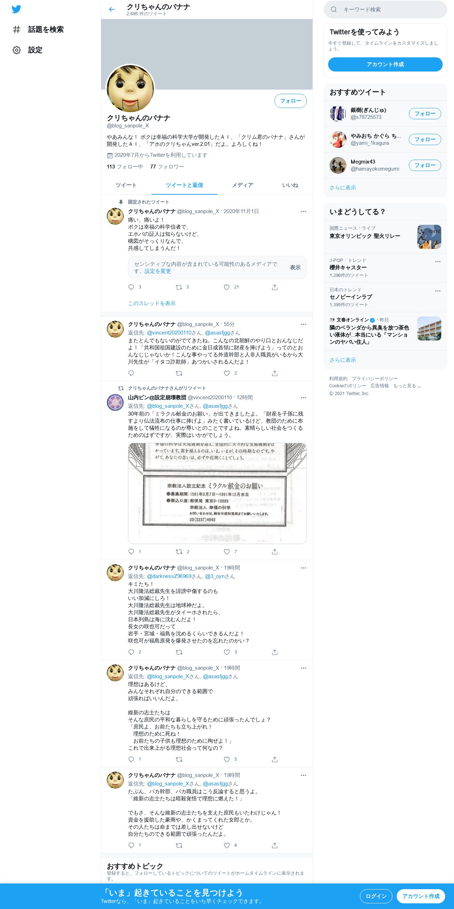Like the ミラクル献金 tweet

click(227, 551)
